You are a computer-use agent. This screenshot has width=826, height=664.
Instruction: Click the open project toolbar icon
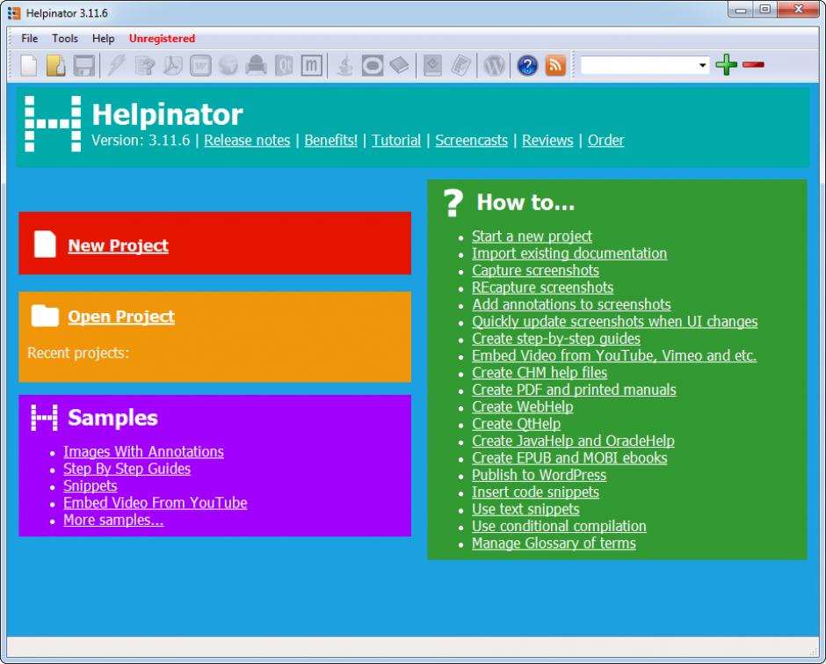pyautogui.click(x=56, y=66)
